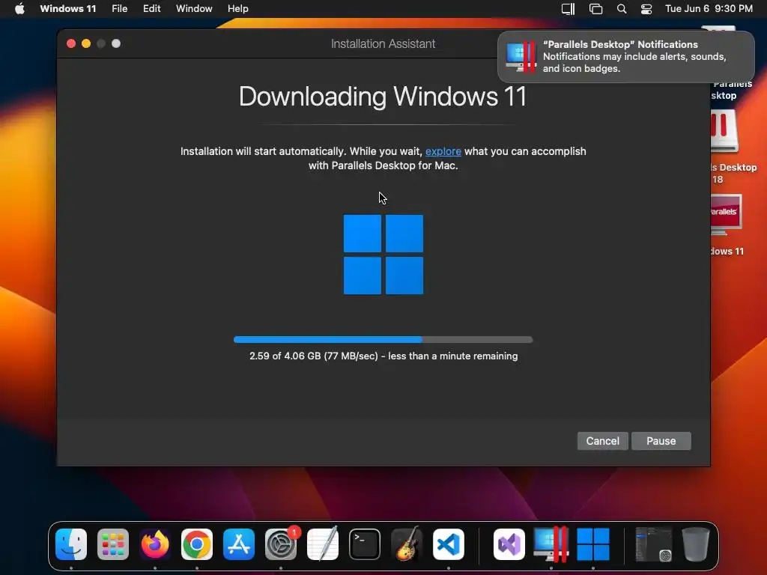The image size is (767, 575).
Task: Launch GarageBand from the dock
Action: click(x=407, y=544)
